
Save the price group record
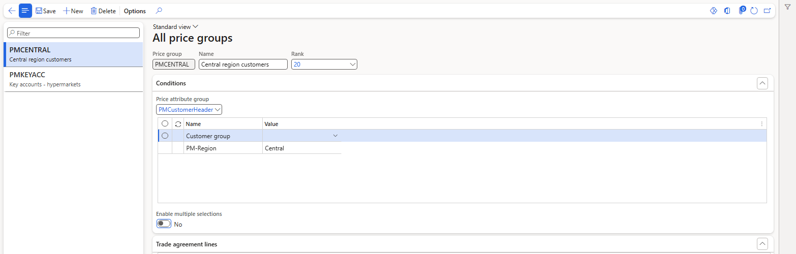click(46, 11)
